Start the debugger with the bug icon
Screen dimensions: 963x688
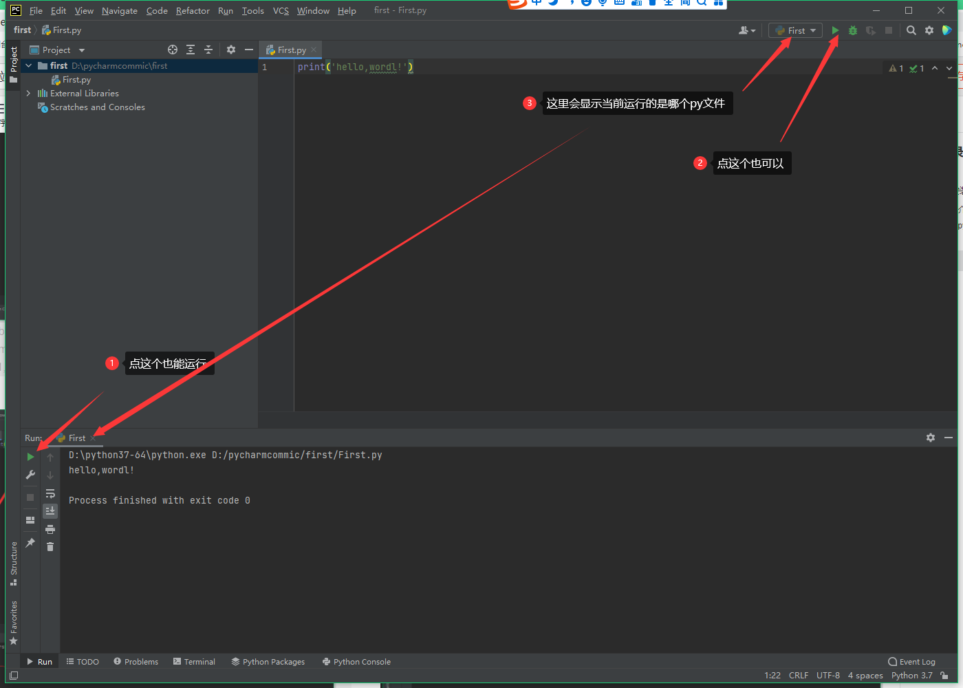coord(853,30)
